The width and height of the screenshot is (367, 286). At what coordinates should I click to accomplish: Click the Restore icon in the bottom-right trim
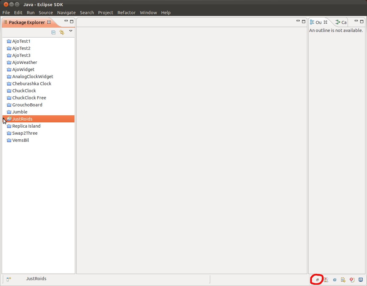pyautogui.click(x=317, y=280)
